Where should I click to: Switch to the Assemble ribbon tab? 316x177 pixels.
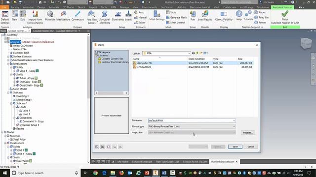click(28, 7)
